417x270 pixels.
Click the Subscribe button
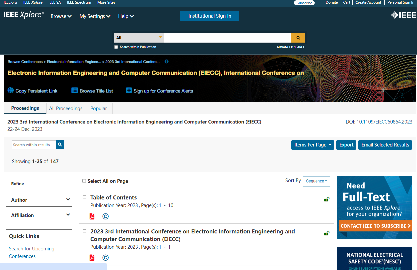click(x=304, y=3)
